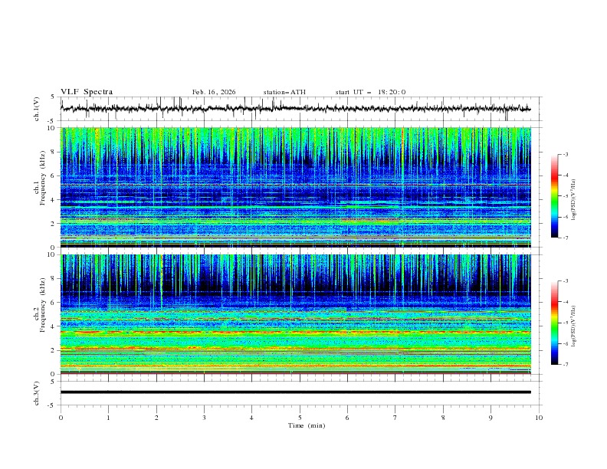Select the "start UT = 18:20:0" text

[x=370, y=92]
